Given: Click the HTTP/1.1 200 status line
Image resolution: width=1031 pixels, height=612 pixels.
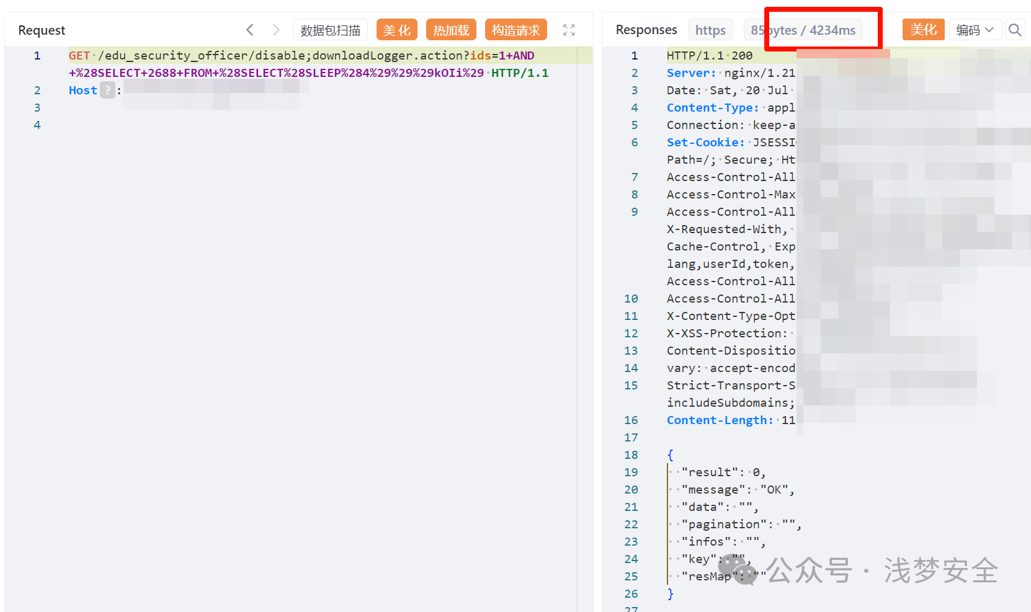Looking at the screenshot, I should (x=710, y=55).
